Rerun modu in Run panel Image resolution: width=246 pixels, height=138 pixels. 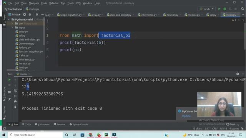pos(9,80)
